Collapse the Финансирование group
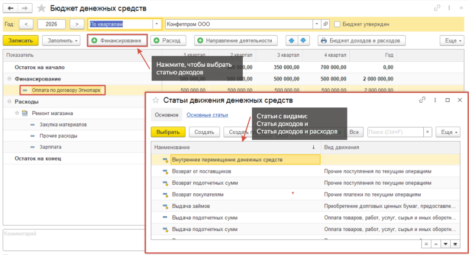This screenshot has width=469, height=255. [9, 79]
